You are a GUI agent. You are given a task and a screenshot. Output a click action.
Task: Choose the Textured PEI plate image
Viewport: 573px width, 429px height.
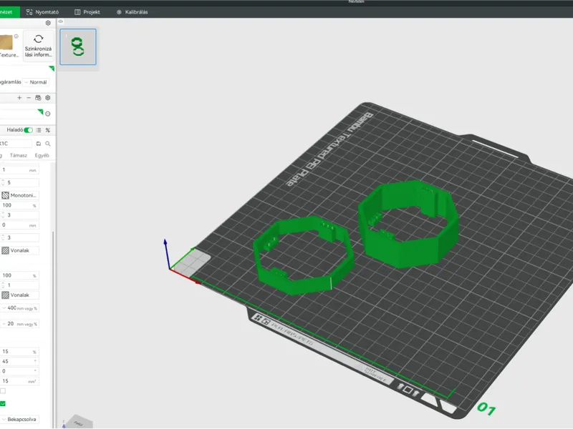[x=6, y=43]
